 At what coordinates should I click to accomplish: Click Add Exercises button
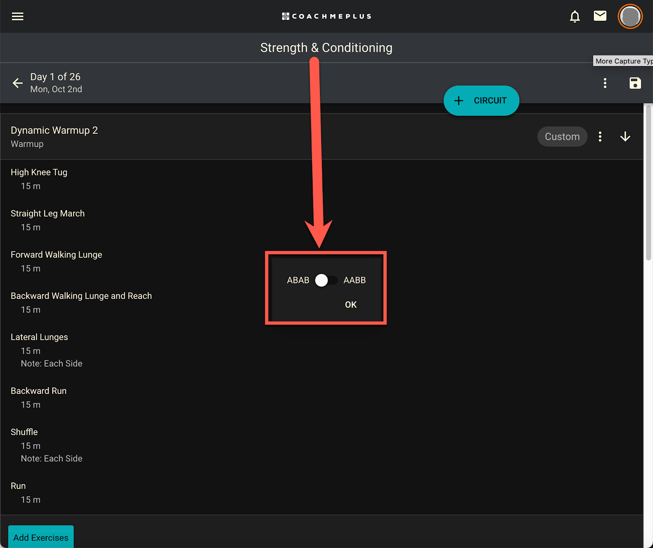click(41, 537)
